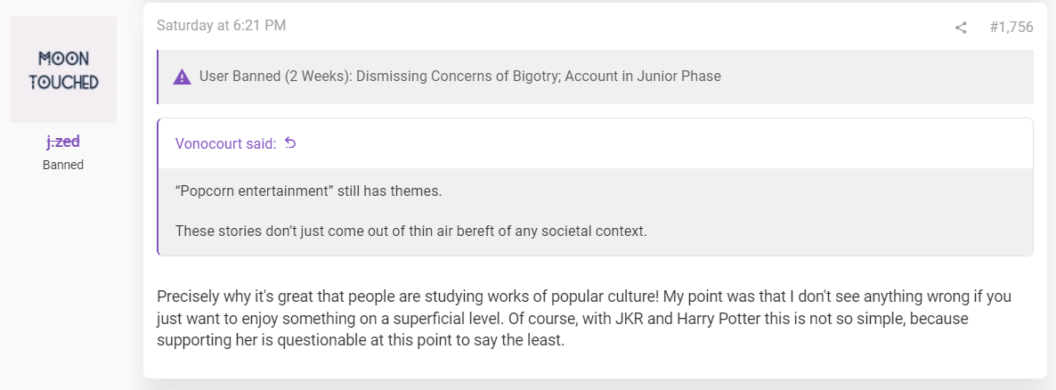This screenshot has height=390, width=1056.
Task: Click the purple warning triangle icon
Action: point(182,77)
